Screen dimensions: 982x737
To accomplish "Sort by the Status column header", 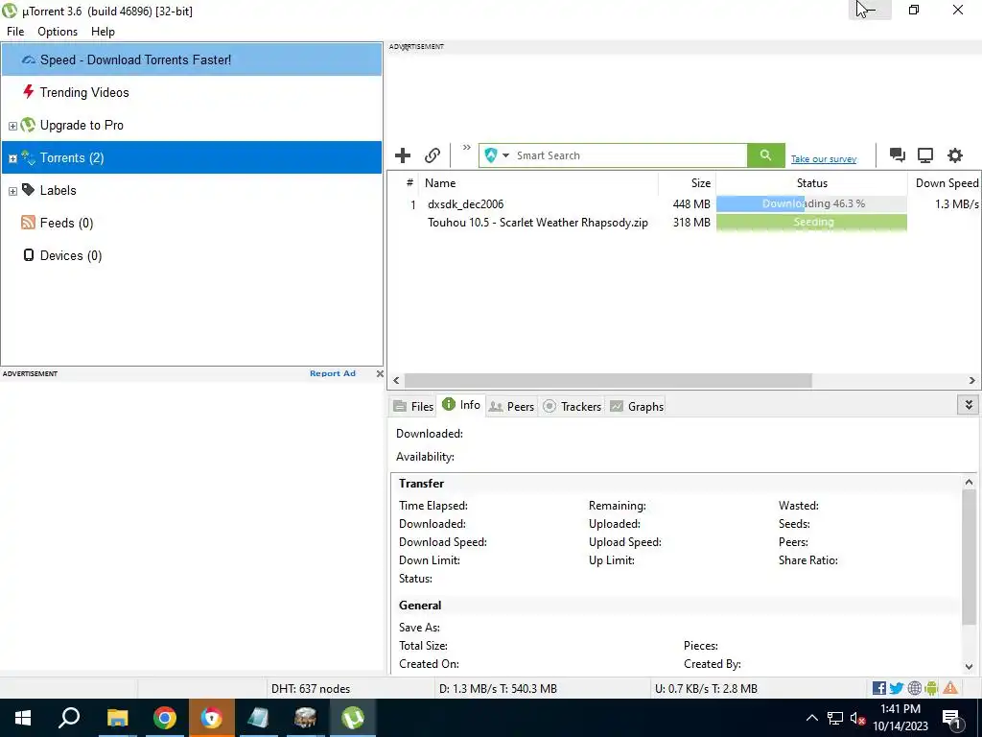I will tap(811, 183).
